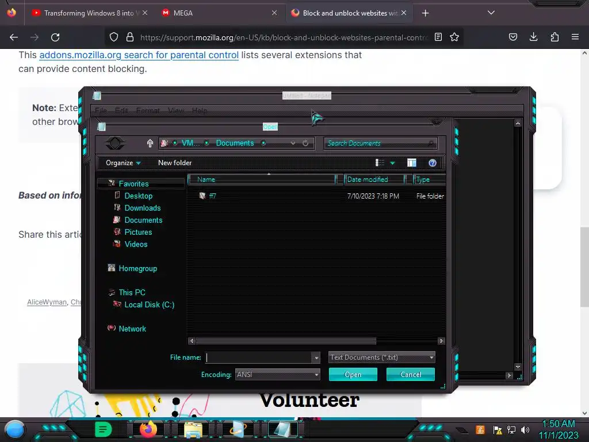Image resolution: width=589 pixels, height=442 pixels.
Task: Click the Notepad taskbar icon
Action: pos(282,429)
